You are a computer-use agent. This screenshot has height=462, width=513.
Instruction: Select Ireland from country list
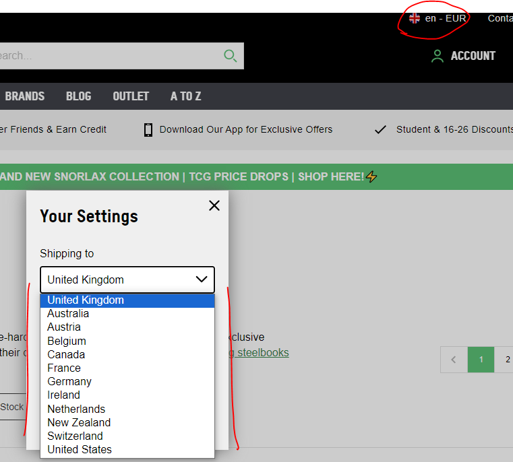127,395
